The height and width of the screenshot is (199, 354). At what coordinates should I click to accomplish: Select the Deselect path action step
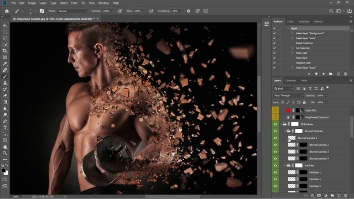pyautogui.click(x=303, y=62)
